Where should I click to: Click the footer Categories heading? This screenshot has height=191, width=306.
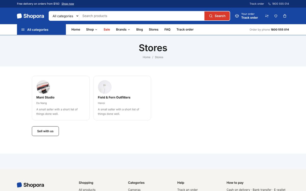136,183
